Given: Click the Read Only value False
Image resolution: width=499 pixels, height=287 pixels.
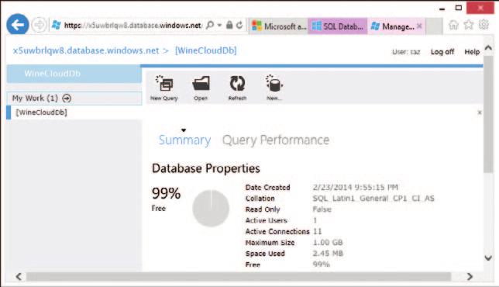Looking at the screenshot, I should click(x=322, y=209).
